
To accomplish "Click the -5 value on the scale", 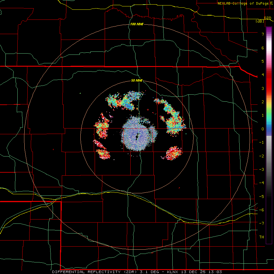I will (262, 197).
